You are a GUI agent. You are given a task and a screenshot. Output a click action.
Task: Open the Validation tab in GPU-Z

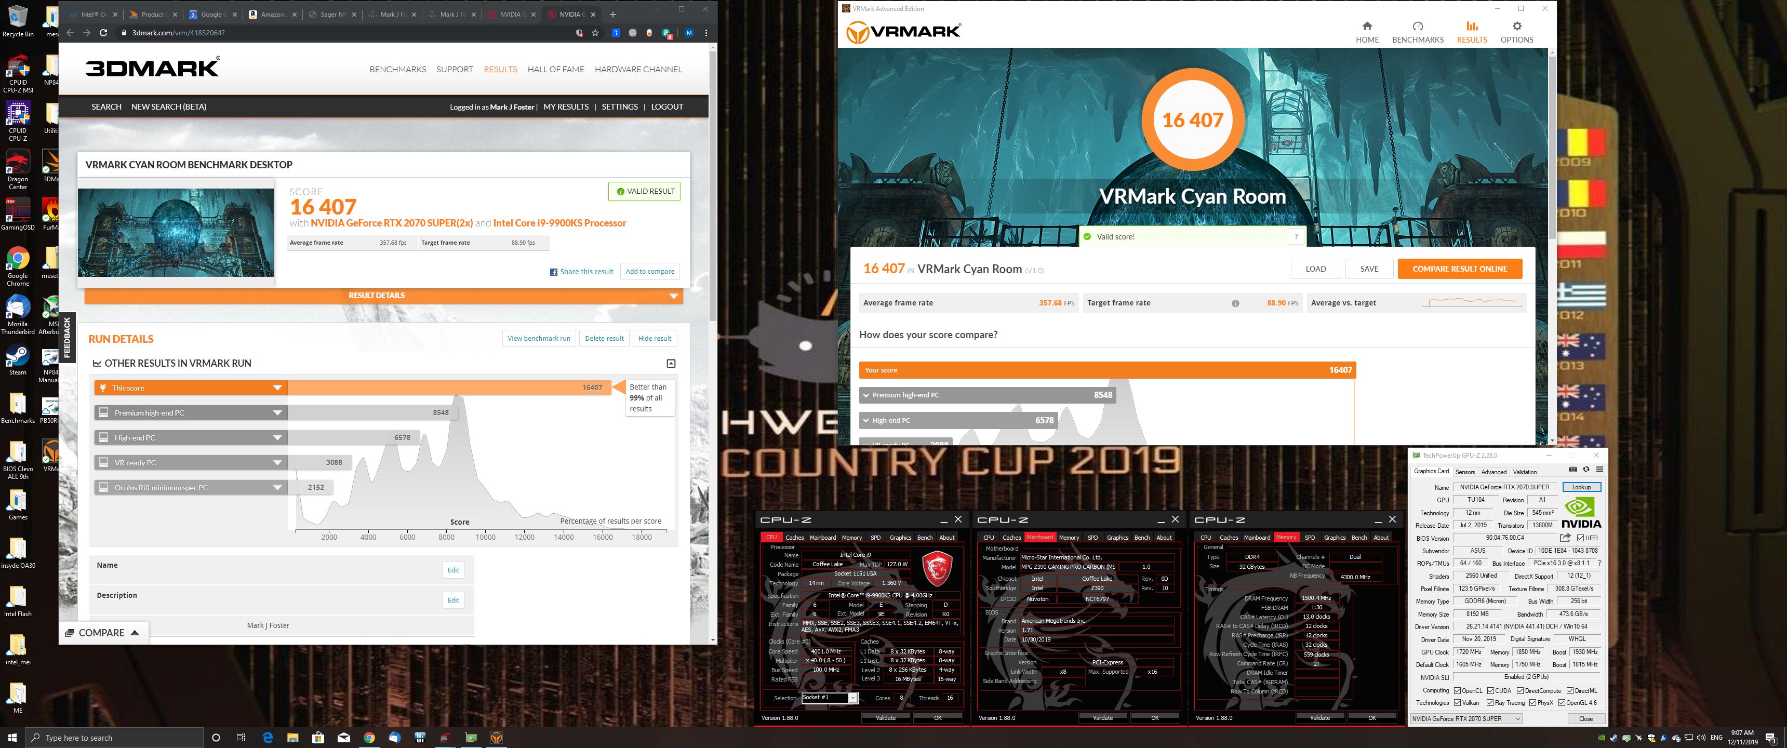[x=1525, y=472]
